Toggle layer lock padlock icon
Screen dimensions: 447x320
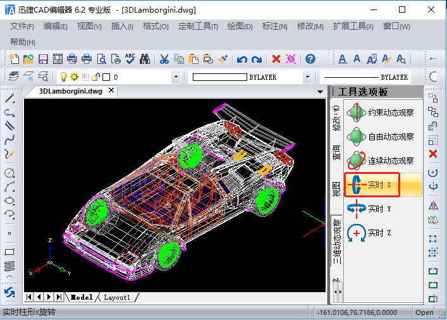tap(96, 77)
